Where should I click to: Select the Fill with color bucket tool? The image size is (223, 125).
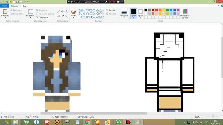(x=62, y=11)
